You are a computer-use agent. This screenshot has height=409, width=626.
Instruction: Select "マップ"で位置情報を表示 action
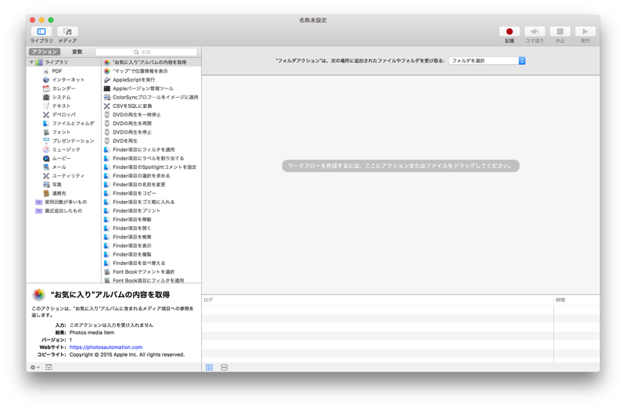point(151,71)
